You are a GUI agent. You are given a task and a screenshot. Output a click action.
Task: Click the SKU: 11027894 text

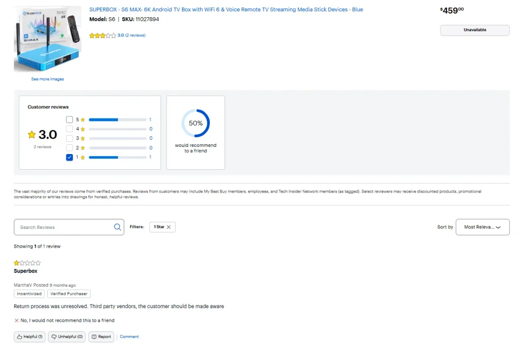140,19
